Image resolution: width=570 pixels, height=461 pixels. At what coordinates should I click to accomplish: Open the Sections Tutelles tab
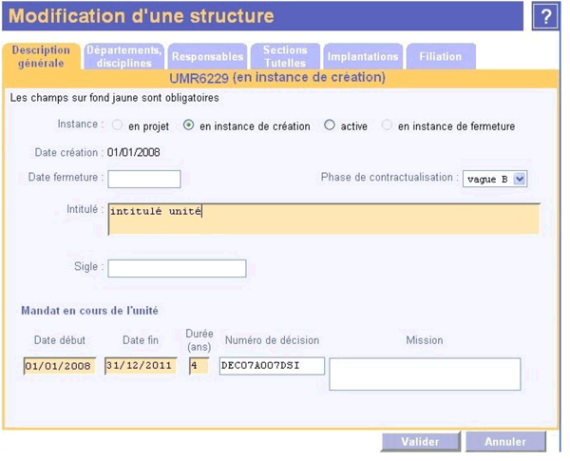click(x=285, y=56)
